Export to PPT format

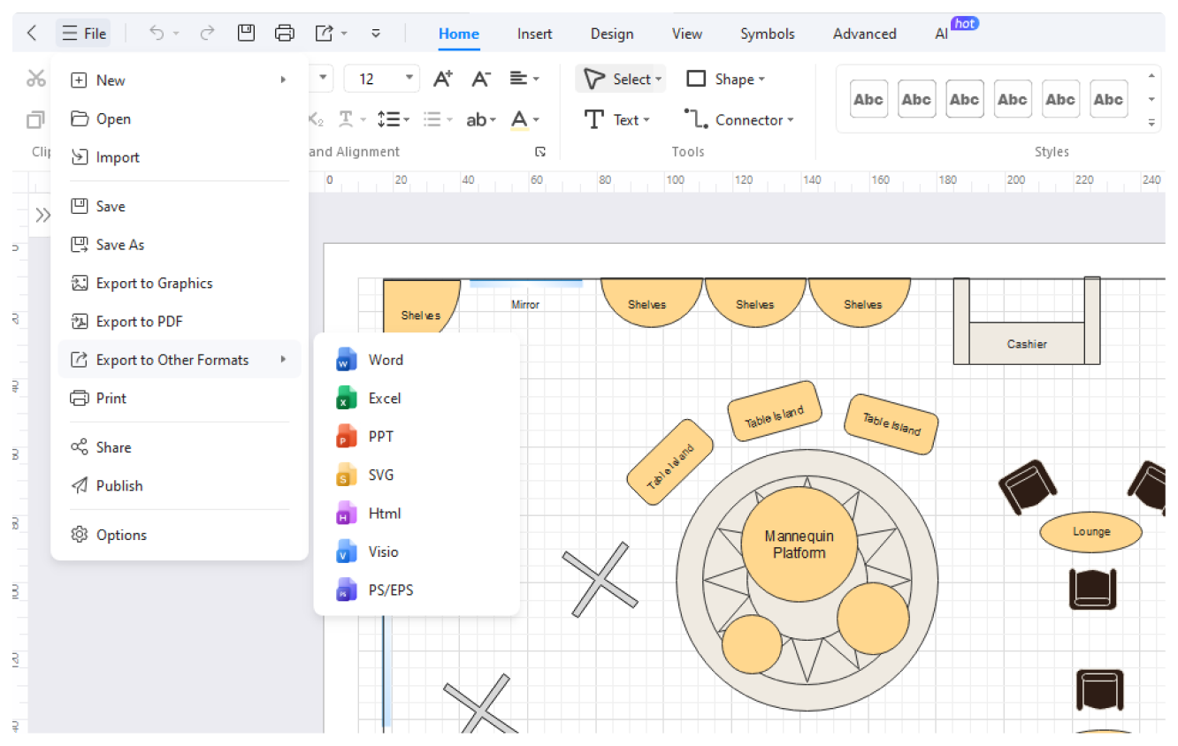[x=417, y=437]
